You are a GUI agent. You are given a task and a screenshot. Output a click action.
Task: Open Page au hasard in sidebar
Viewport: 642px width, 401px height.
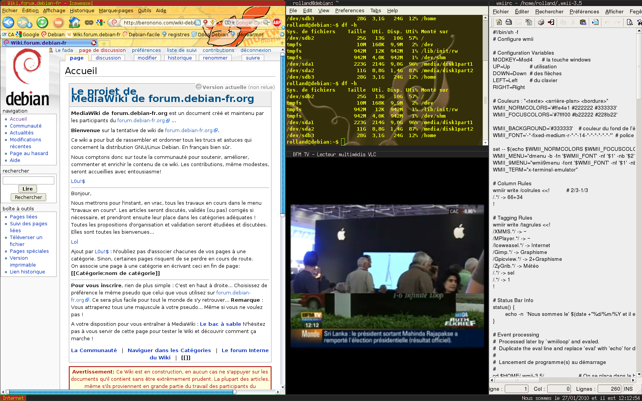coord(29,154)
